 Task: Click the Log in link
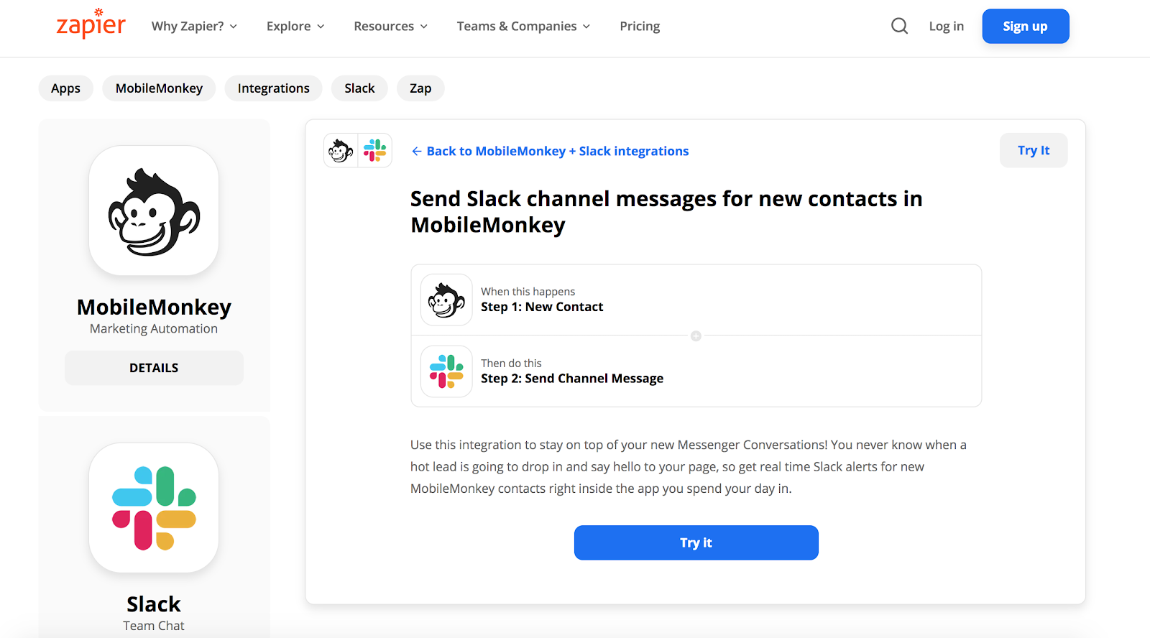tap(946, 26)
